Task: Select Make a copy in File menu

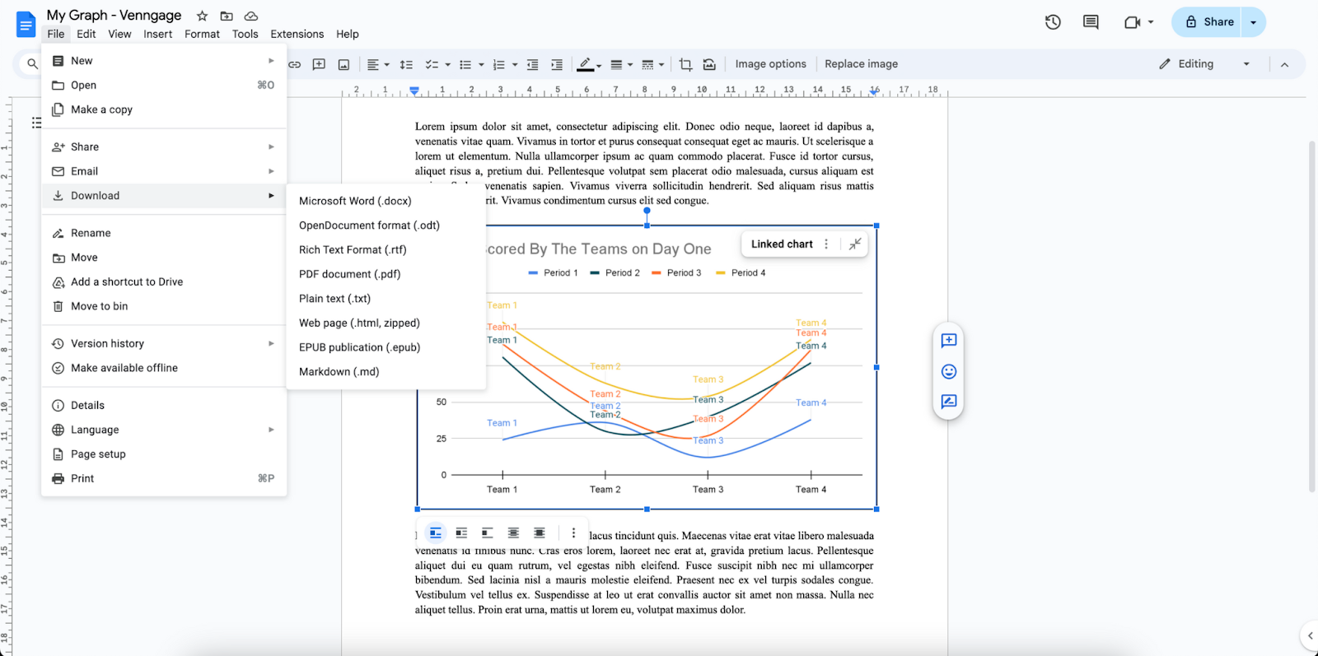Action: [x=164, y=109]
